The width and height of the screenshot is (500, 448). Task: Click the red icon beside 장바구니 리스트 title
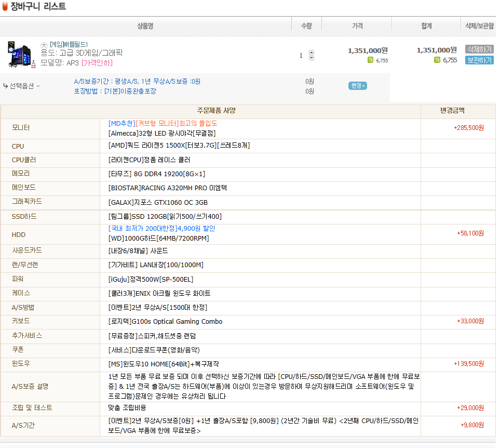click(5, 6)
